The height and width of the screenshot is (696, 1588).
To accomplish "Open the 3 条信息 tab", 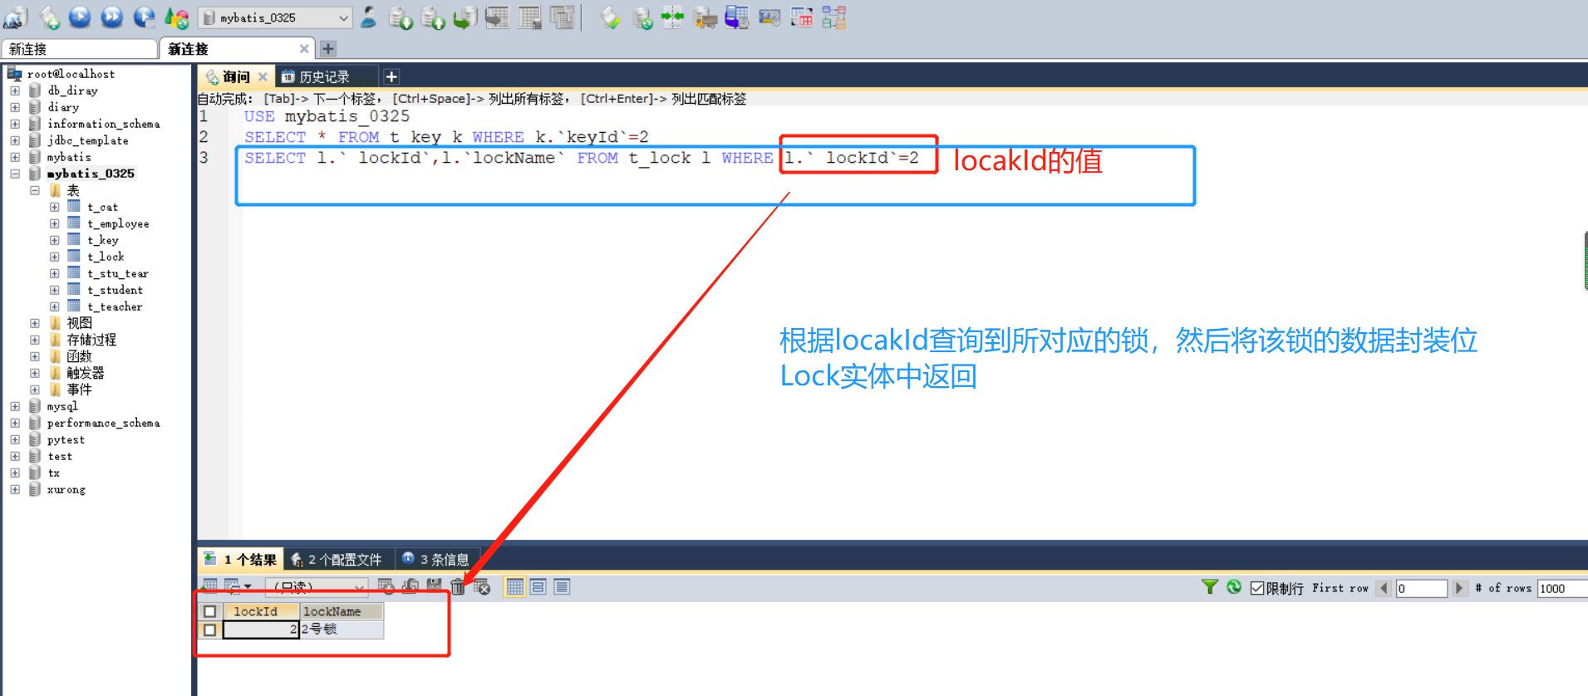I will click(x=436, y=559).
